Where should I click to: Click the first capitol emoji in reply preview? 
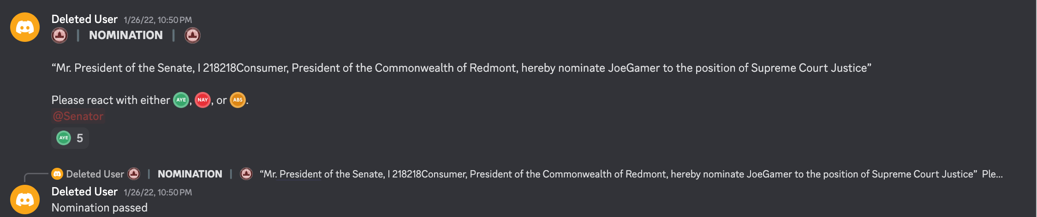pyautogui.click(x=134, y=174)
